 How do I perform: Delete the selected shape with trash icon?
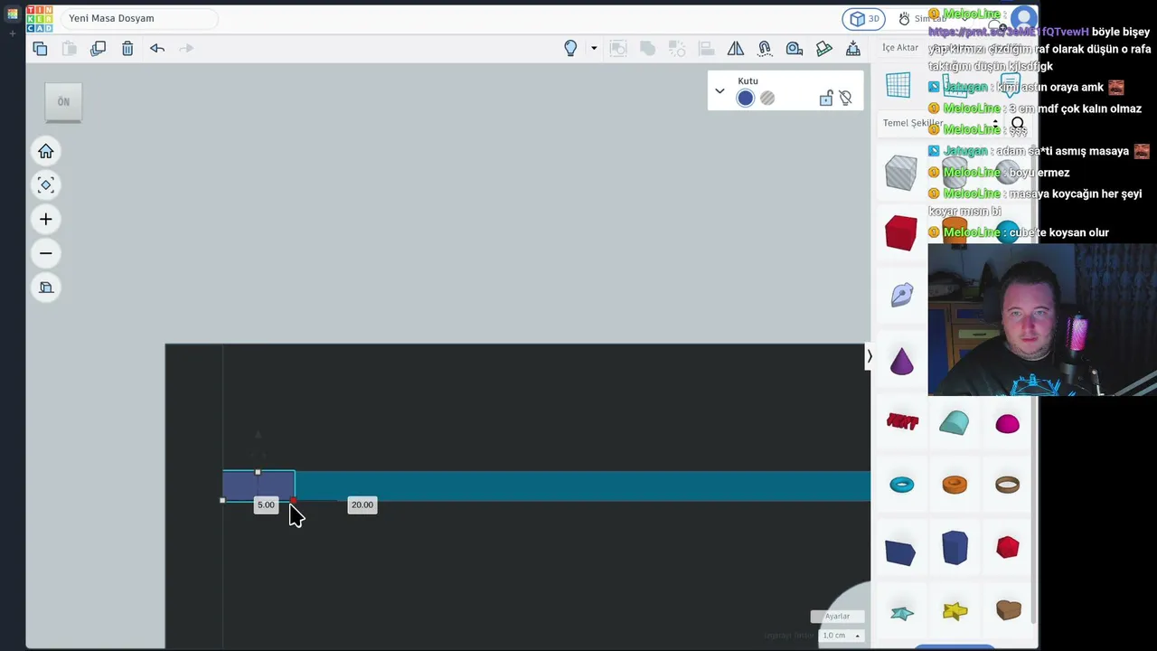click(x=127, y=48)
